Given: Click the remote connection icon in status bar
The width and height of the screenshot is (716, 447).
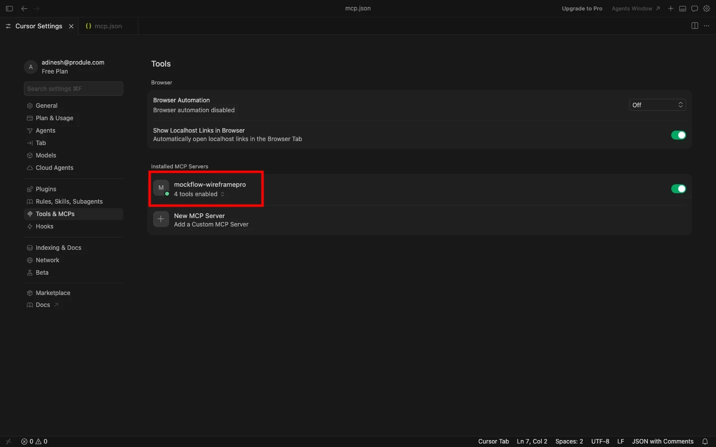Looking at the screenshot, I should tap(8, 441).
